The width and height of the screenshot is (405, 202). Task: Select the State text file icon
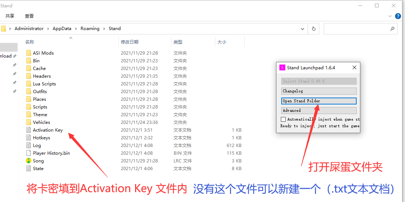pos(29,168)
